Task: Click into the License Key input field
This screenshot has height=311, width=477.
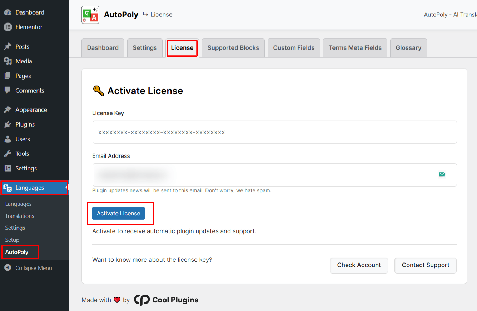Action: [274, 132]
